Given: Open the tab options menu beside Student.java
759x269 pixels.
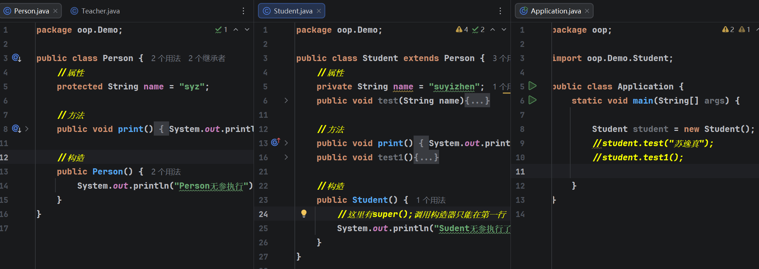Looking at the screenshot, I should pos(500,11).
